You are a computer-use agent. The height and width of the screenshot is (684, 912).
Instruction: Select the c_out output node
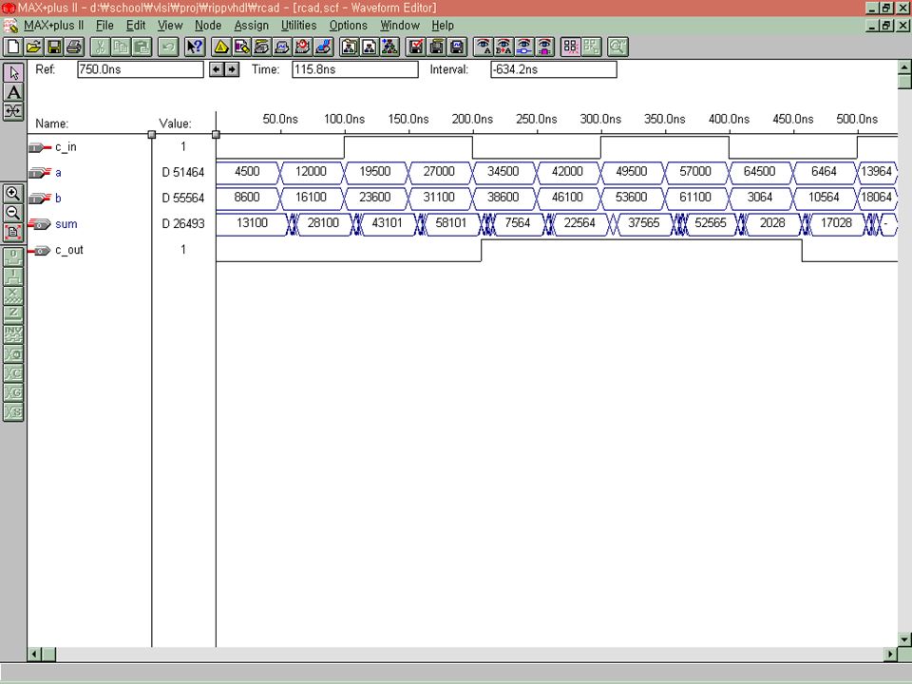pyautogui.click(x=69, y=250)
